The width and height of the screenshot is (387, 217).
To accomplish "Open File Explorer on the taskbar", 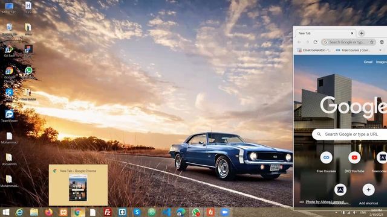I will point(34,212).
